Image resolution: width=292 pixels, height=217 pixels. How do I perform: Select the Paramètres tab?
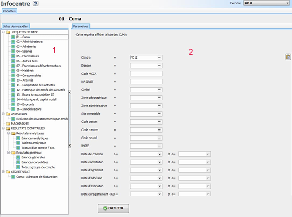coord(81,26)
